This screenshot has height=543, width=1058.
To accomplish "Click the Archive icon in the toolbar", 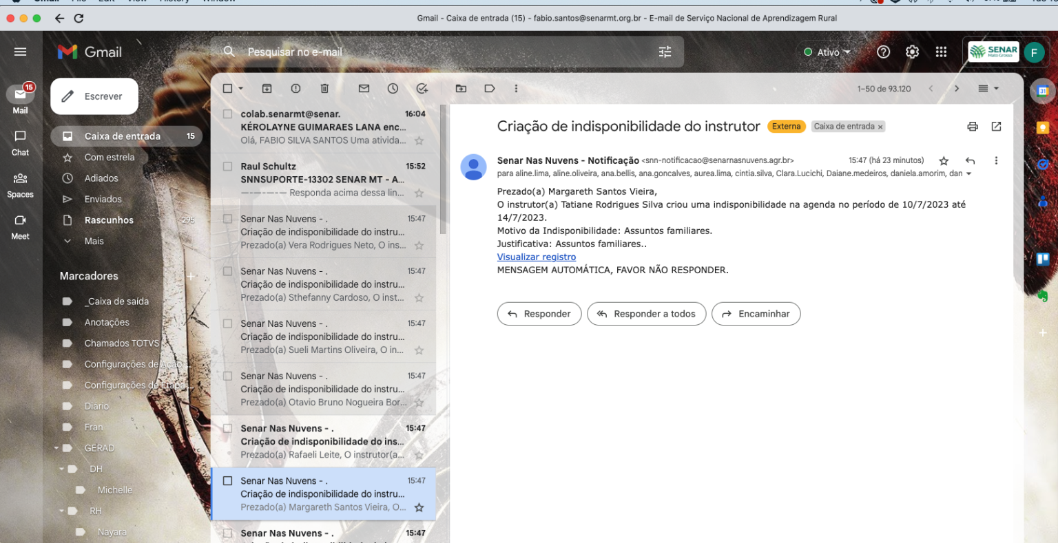I will (x=267, y=89).
